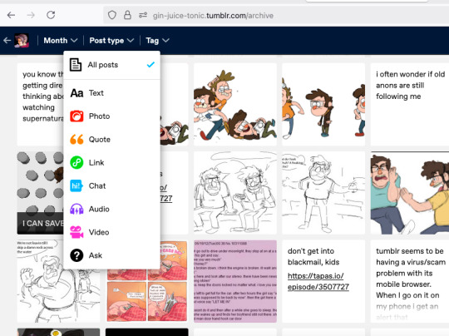Image resolution: width=449 pixels, height=336 pixels.
Task: Collapse the Post type dropdown
Action: [x=111, y=41]
